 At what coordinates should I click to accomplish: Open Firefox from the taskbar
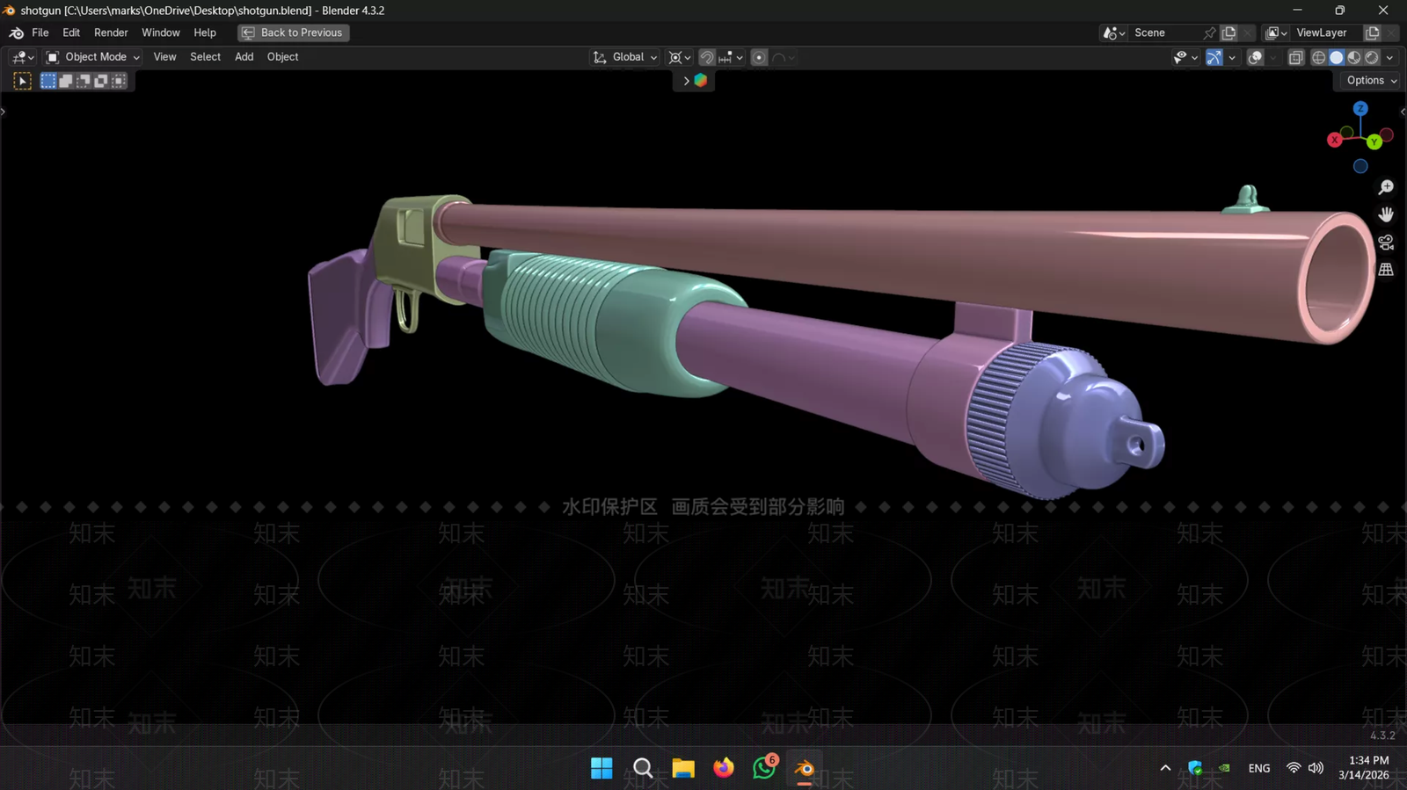(723, 768)
